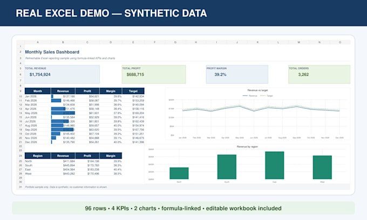Click the Target legend entry in line chart

click(x=267, y=96)
